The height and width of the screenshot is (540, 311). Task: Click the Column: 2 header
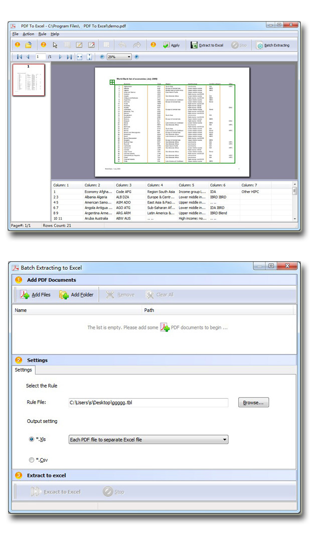[x=98, y=185]
